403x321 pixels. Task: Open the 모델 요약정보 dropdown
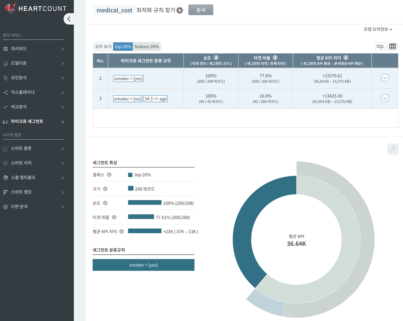pyautogui.click(x=378, y=29)
